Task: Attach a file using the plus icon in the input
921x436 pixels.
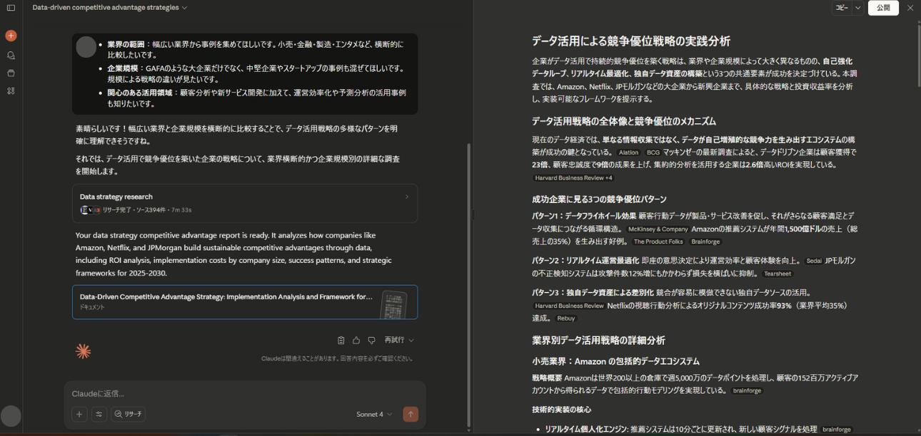Action: 79,414
